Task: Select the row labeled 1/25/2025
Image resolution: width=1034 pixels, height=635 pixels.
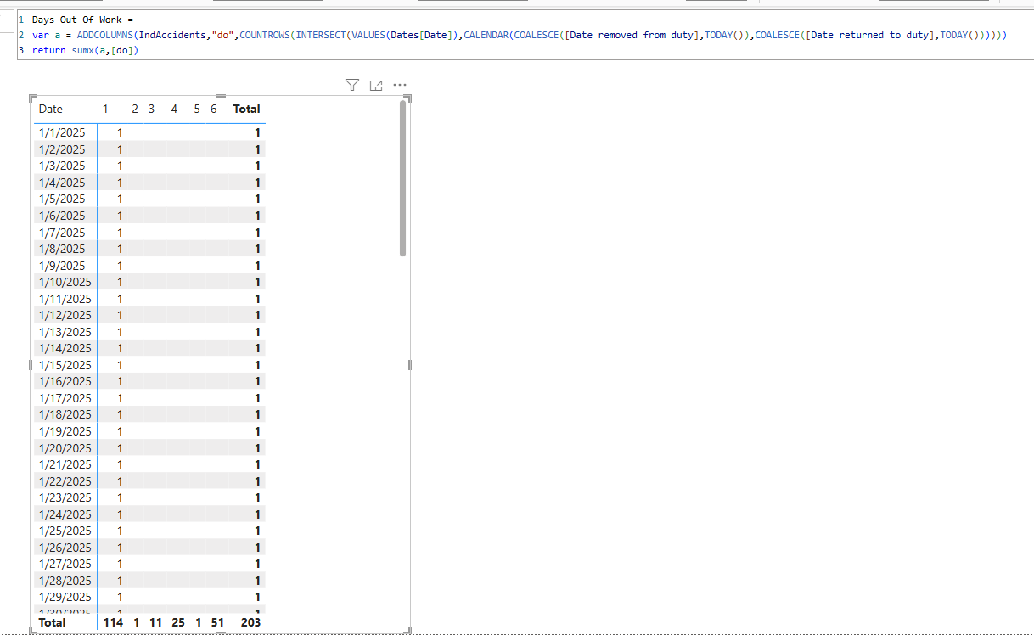Action: click(149, 531)
